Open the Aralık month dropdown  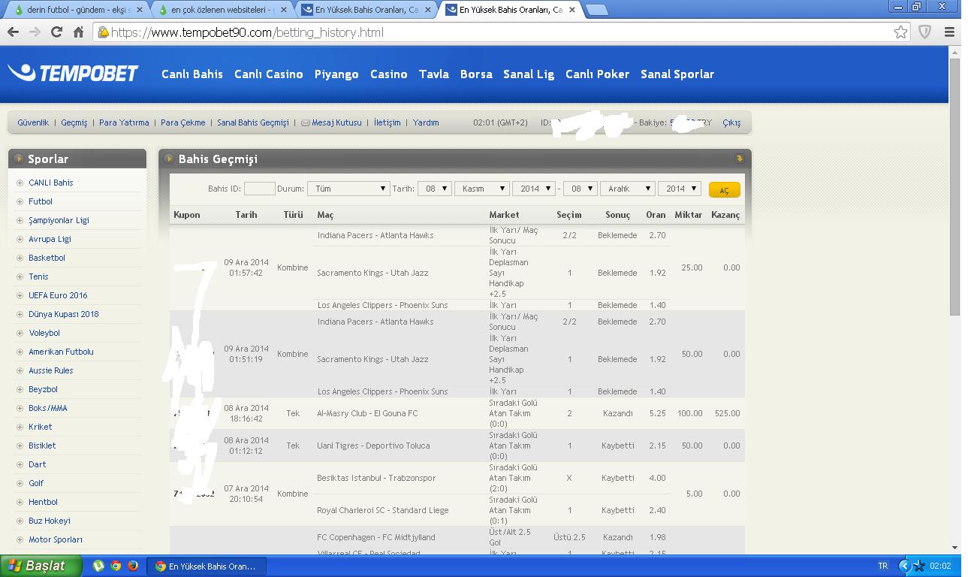[628, 189]
